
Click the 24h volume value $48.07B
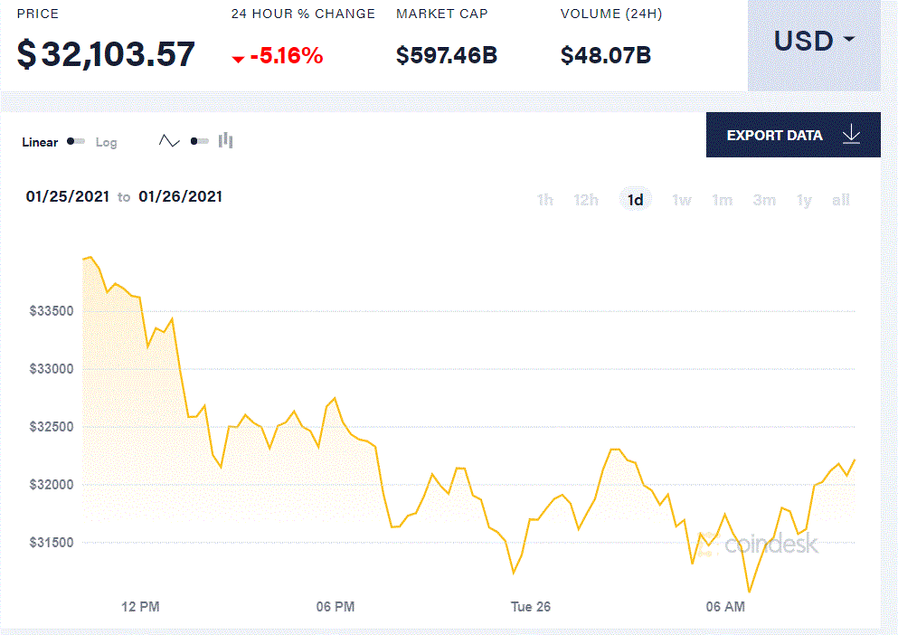click(605, 55)
